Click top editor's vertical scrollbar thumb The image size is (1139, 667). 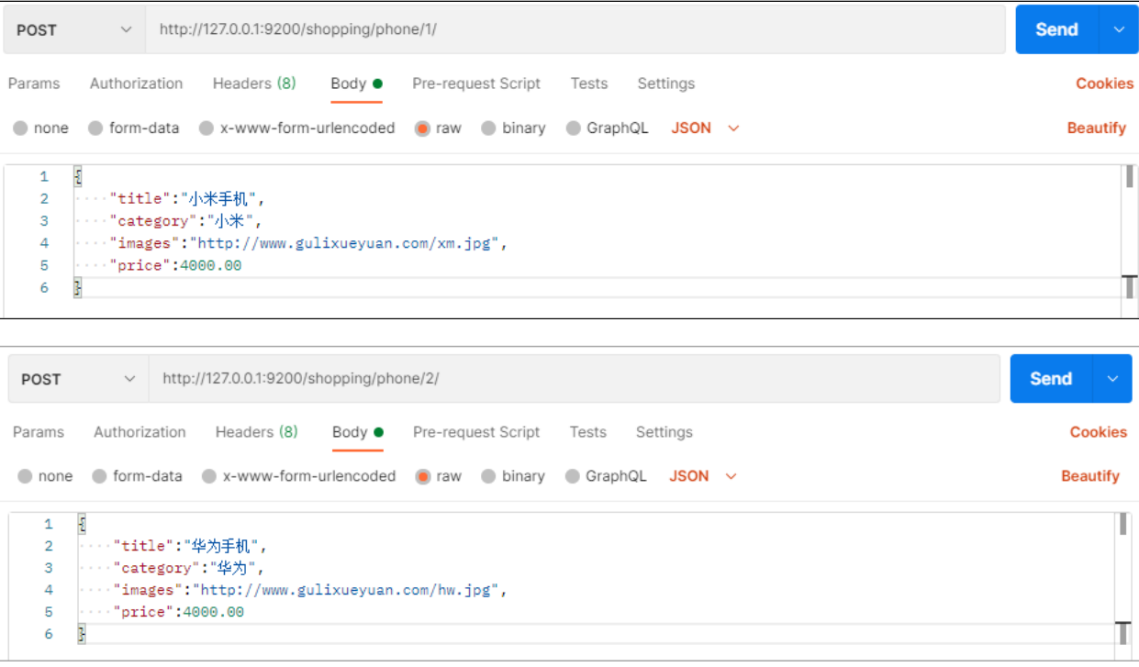click(x=1129, y=177)
